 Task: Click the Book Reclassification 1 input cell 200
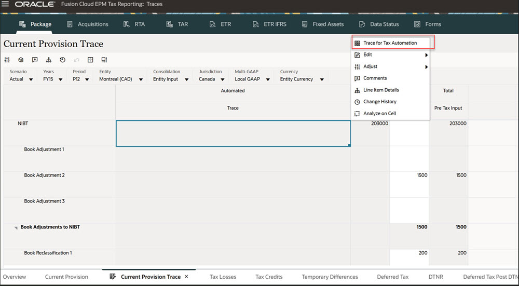coord(409,257)
